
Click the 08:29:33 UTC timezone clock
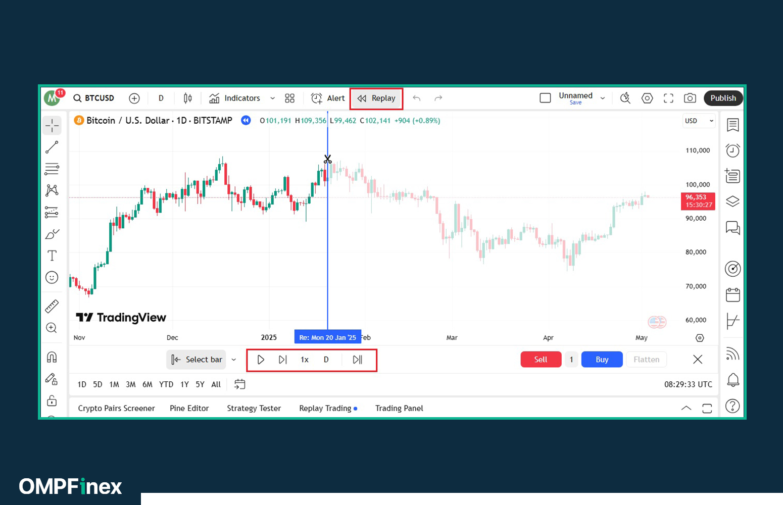click(x=688, y=384)
